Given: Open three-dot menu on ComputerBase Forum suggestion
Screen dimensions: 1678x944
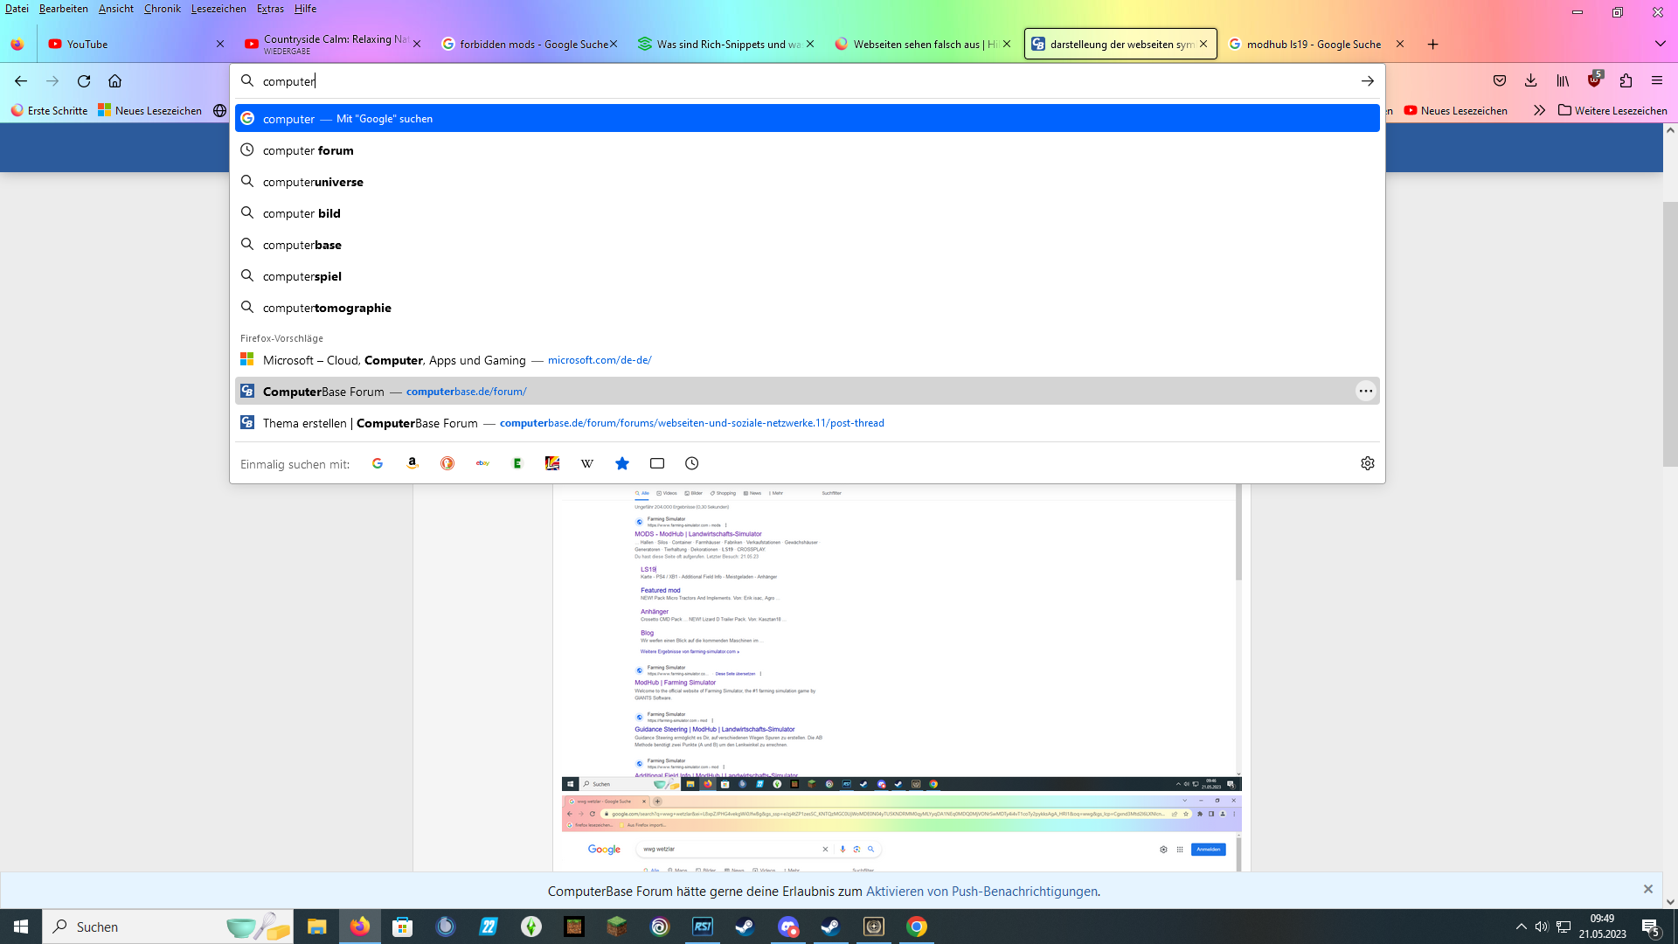Looking at the screenshot, I should click(x=1366, y=391).
